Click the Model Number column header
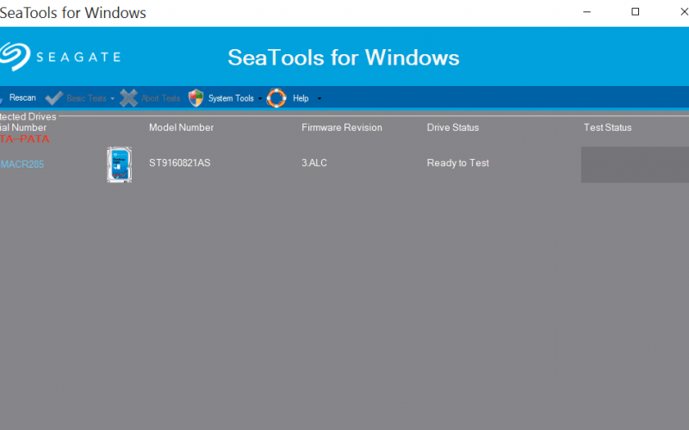This screenshot has height=430, width=689. (x=181, y=127)
